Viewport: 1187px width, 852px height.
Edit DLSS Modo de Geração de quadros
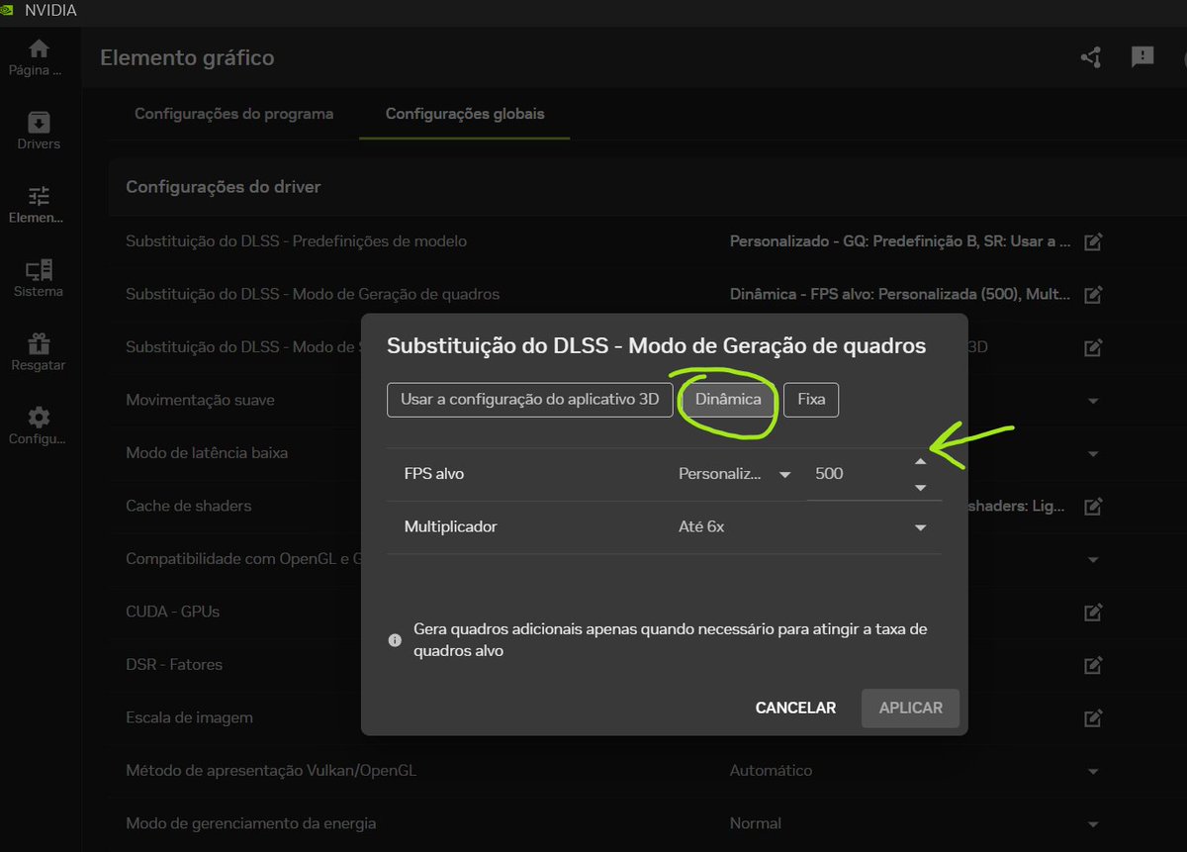coord(1093,294)
